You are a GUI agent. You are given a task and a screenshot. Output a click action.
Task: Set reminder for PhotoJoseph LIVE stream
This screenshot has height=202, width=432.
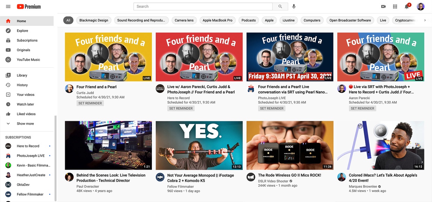click(272, 108)
